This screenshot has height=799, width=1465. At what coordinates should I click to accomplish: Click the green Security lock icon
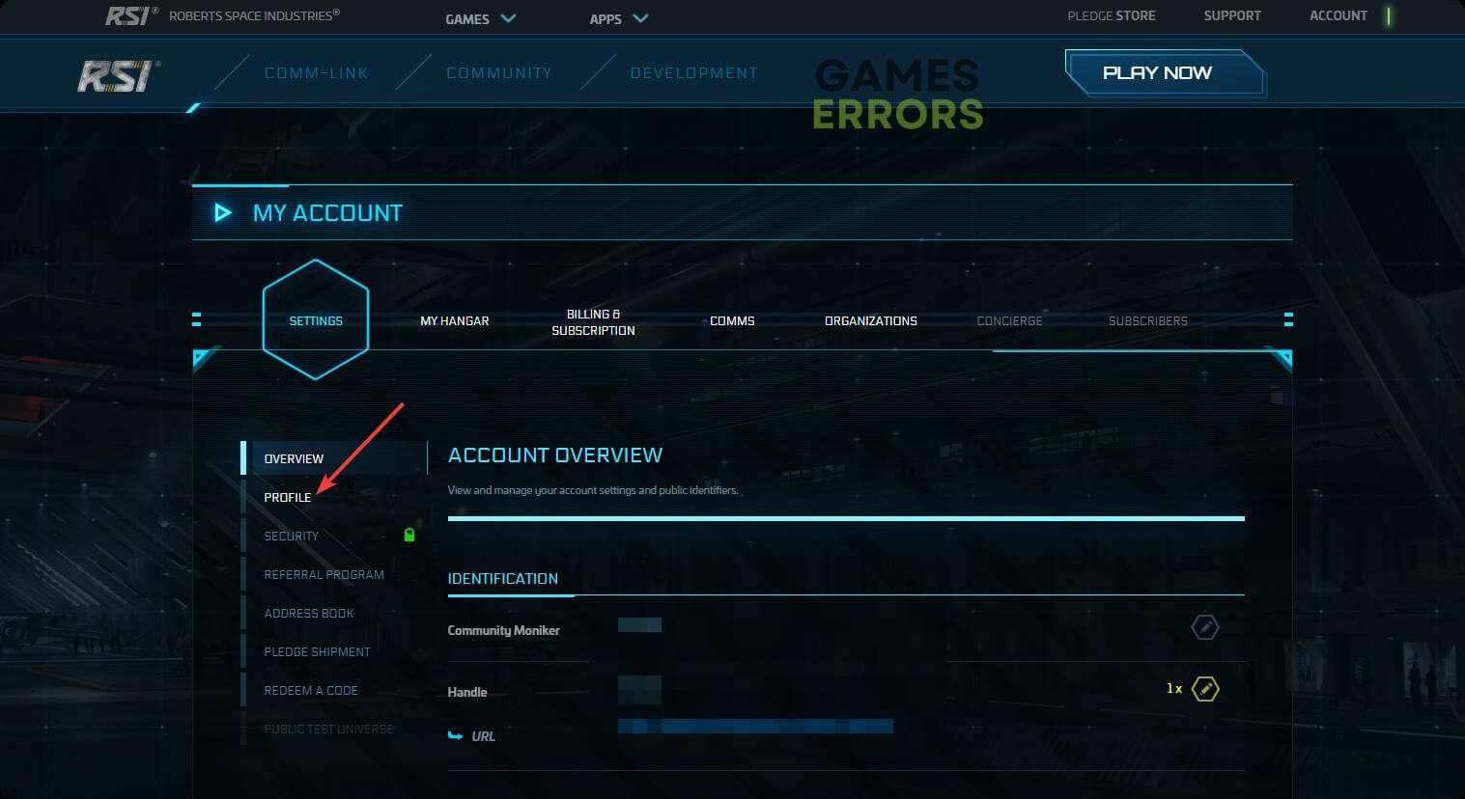pyautogui.click(x=409, y=535)
